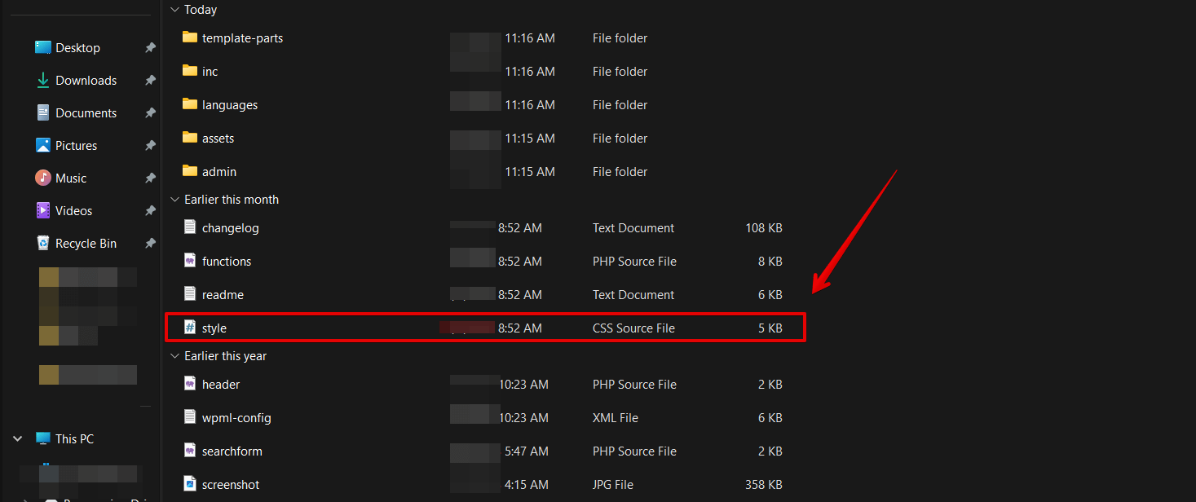Image resolution: width=1196 pixels, height=502 pixels.
Task: Click the Music note icon in the sidebar
Action: (42, 178)
